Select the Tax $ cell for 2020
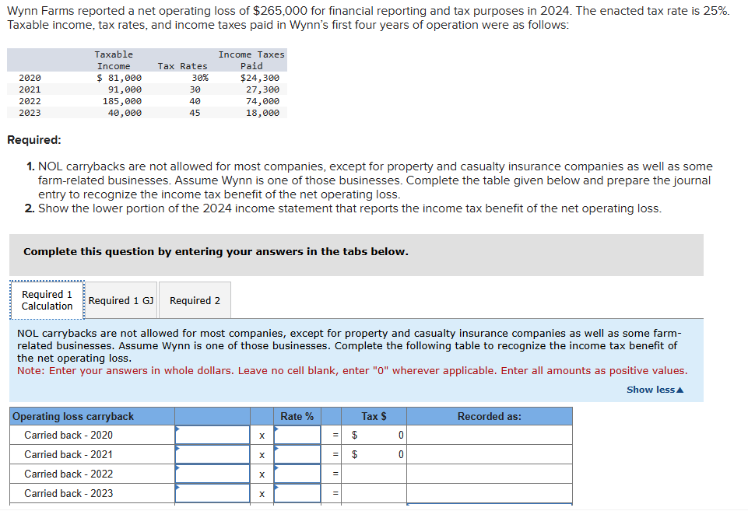 375,436
